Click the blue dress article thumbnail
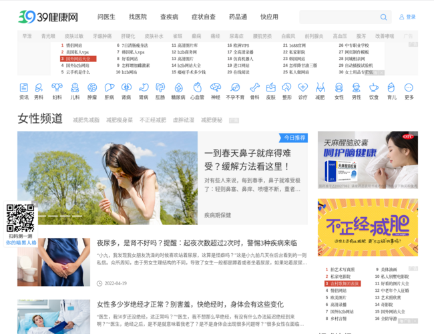 click(53, 262)
